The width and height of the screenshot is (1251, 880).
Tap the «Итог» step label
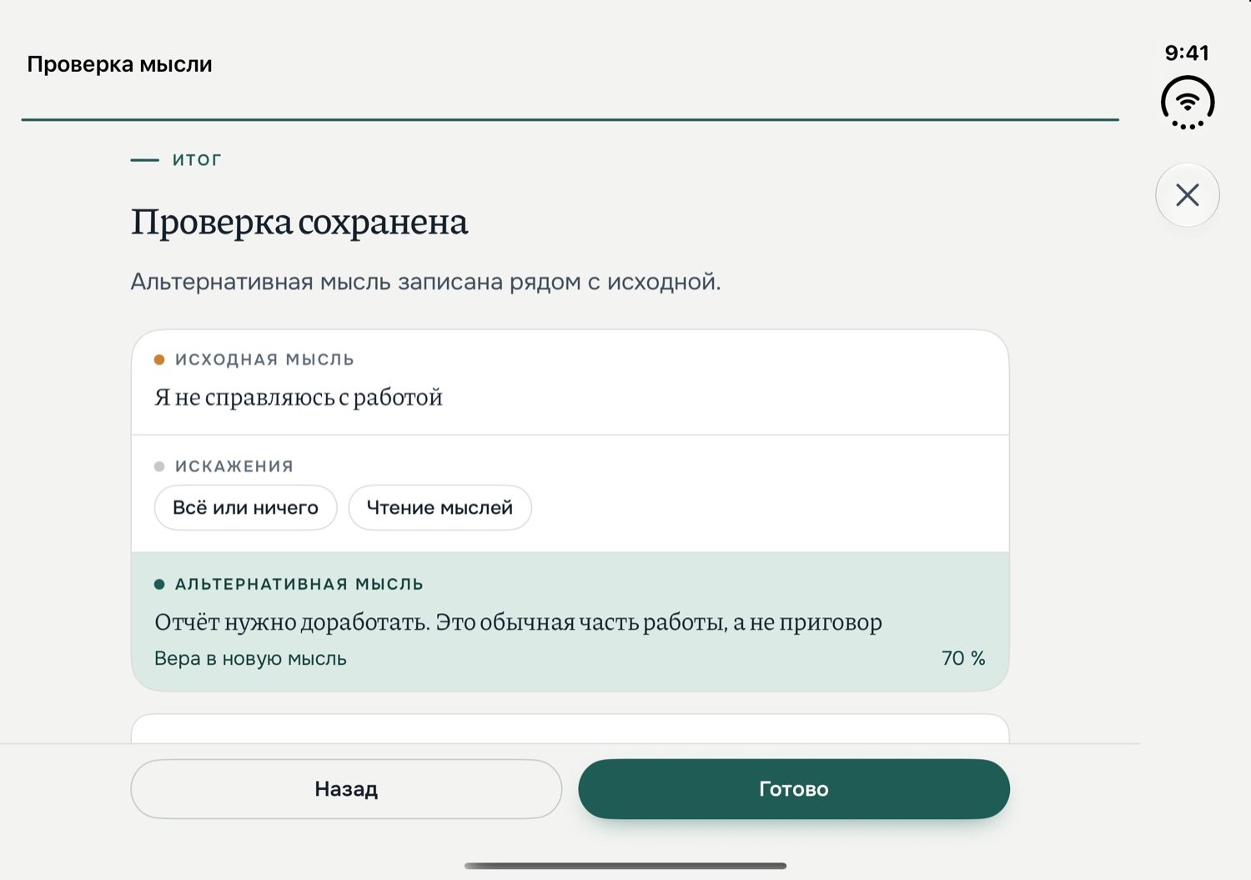[197, 160]
